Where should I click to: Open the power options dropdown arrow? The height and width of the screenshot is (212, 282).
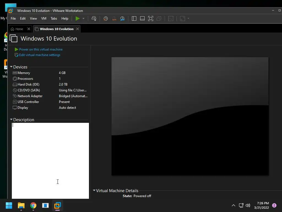(83, 18)
